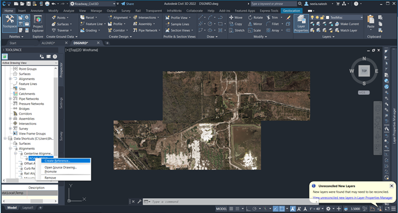Open the workspace switching gear icon
This screenshot has height=213, width=398.
pyautogui.click(x=328, y=208)
